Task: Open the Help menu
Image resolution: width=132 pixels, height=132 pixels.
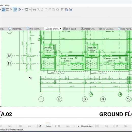Action: (7, 5)
